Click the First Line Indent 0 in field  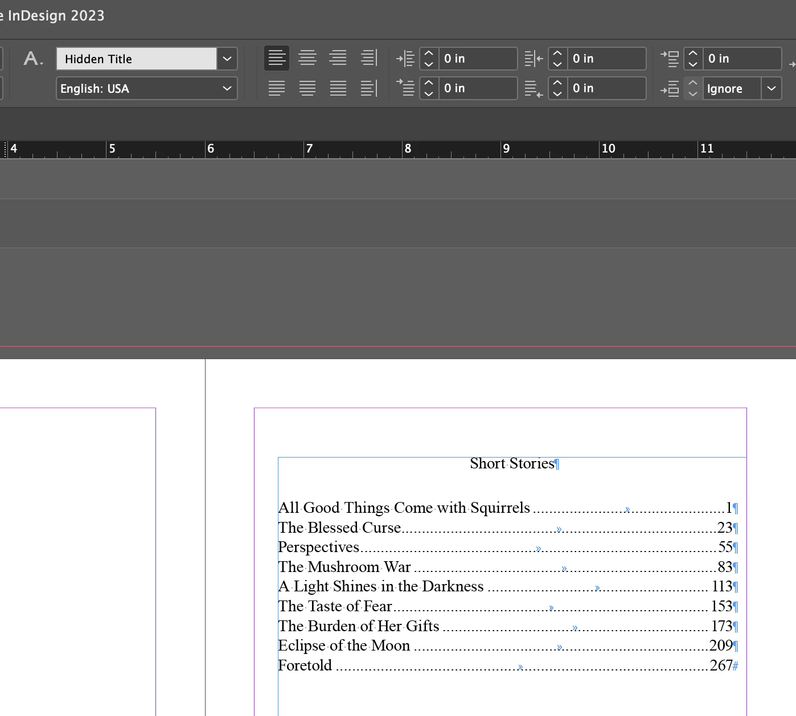click(x=478, y=88)
